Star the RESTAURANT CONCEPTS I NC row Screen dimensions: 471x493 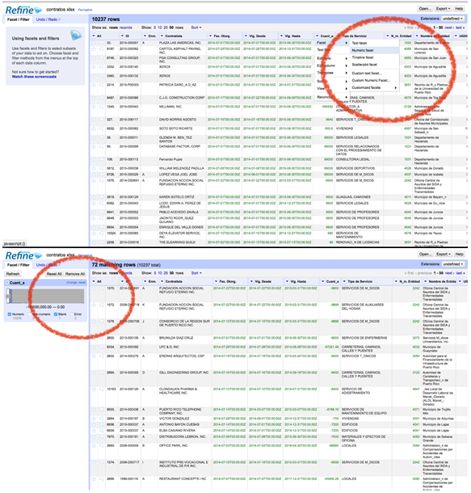pos(94,479)
